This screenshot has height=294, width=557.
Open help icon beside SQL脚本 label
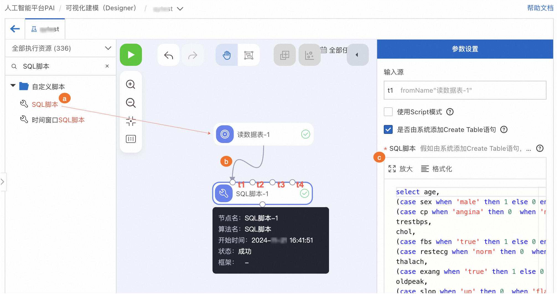540,149
